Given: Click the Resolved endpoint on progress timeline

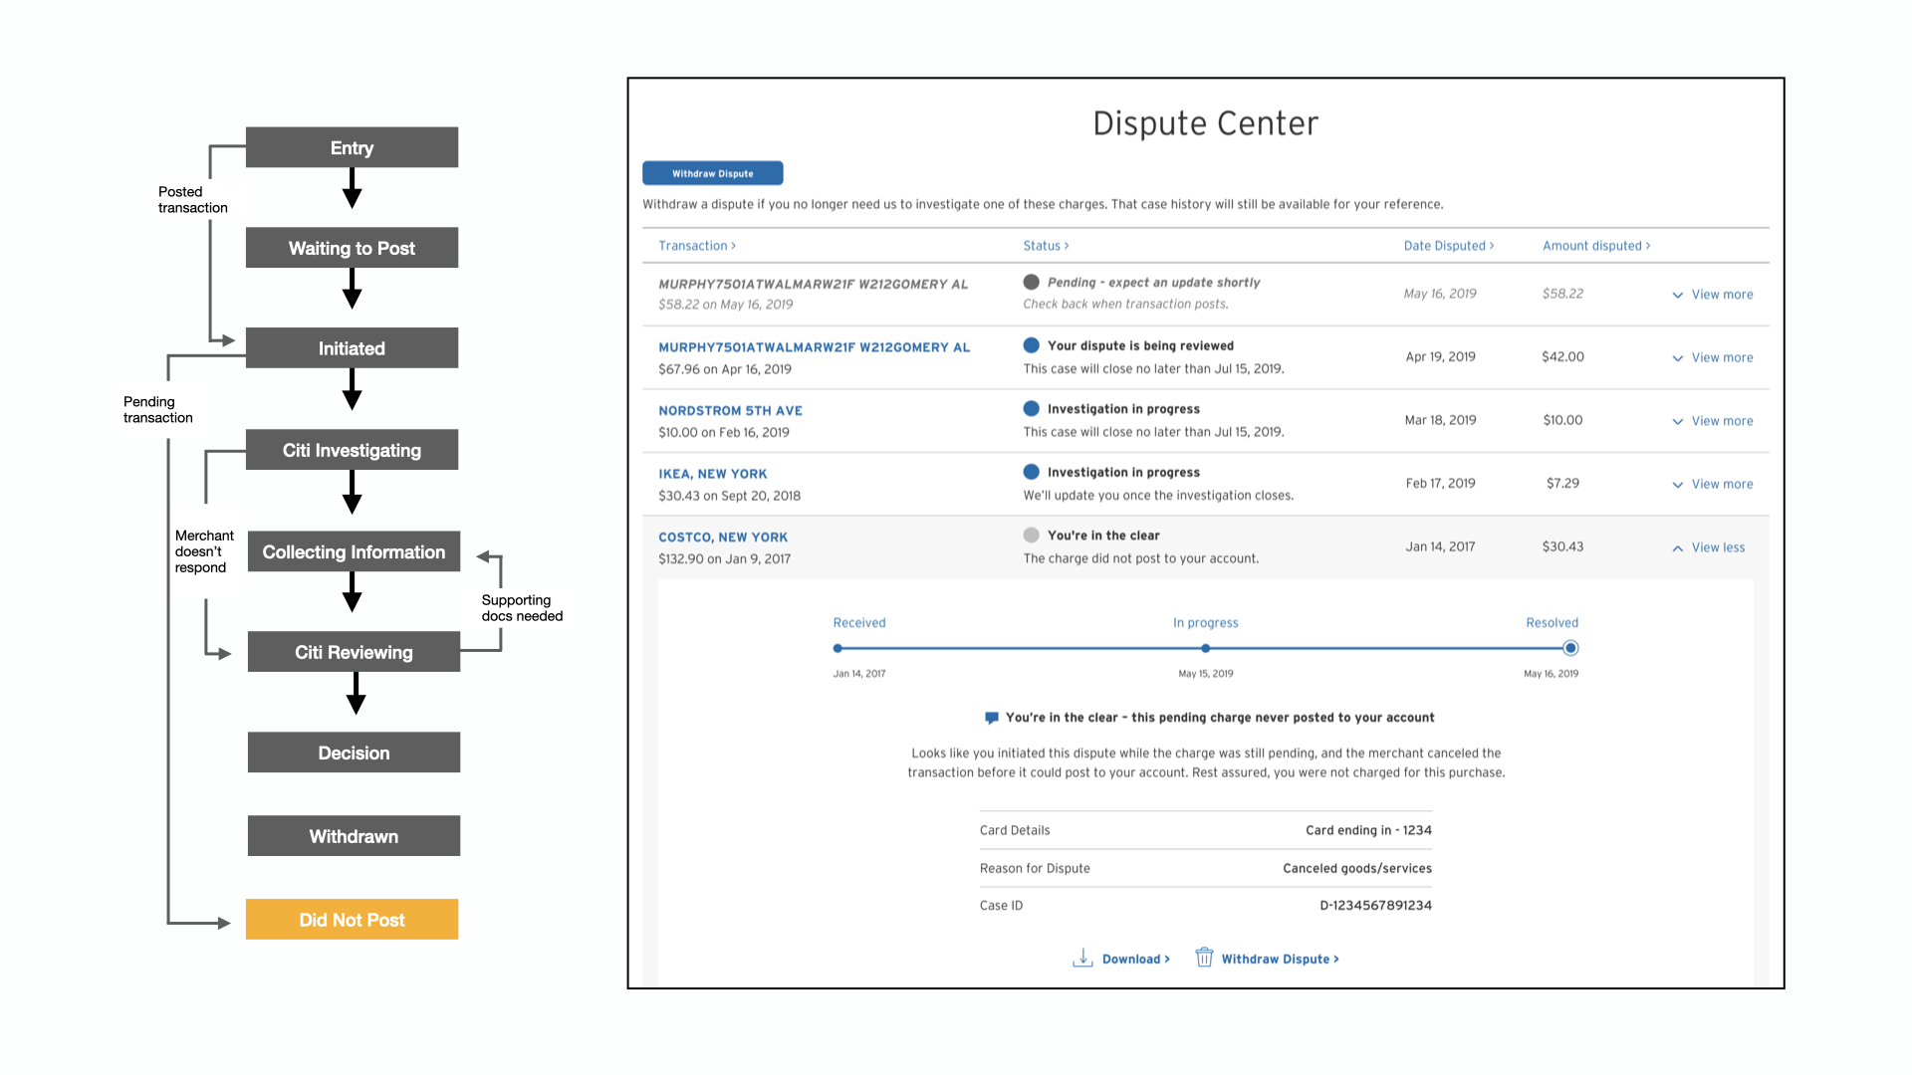Looking at the screenshot, I should click(x=1570, y=648).
